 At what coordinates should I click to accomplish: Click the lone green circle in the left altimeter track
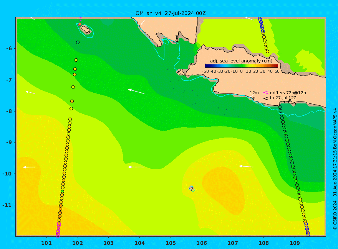63,192
